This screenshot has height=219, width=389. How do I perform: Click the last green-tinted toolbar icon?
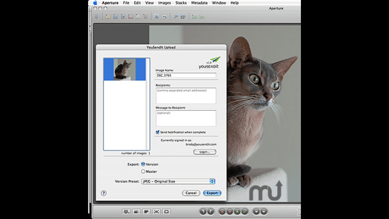point(202,17)
